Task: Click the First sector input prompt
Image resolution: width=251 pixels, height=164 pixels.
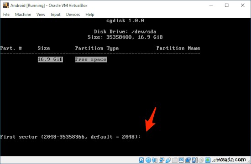Action: 70,137
